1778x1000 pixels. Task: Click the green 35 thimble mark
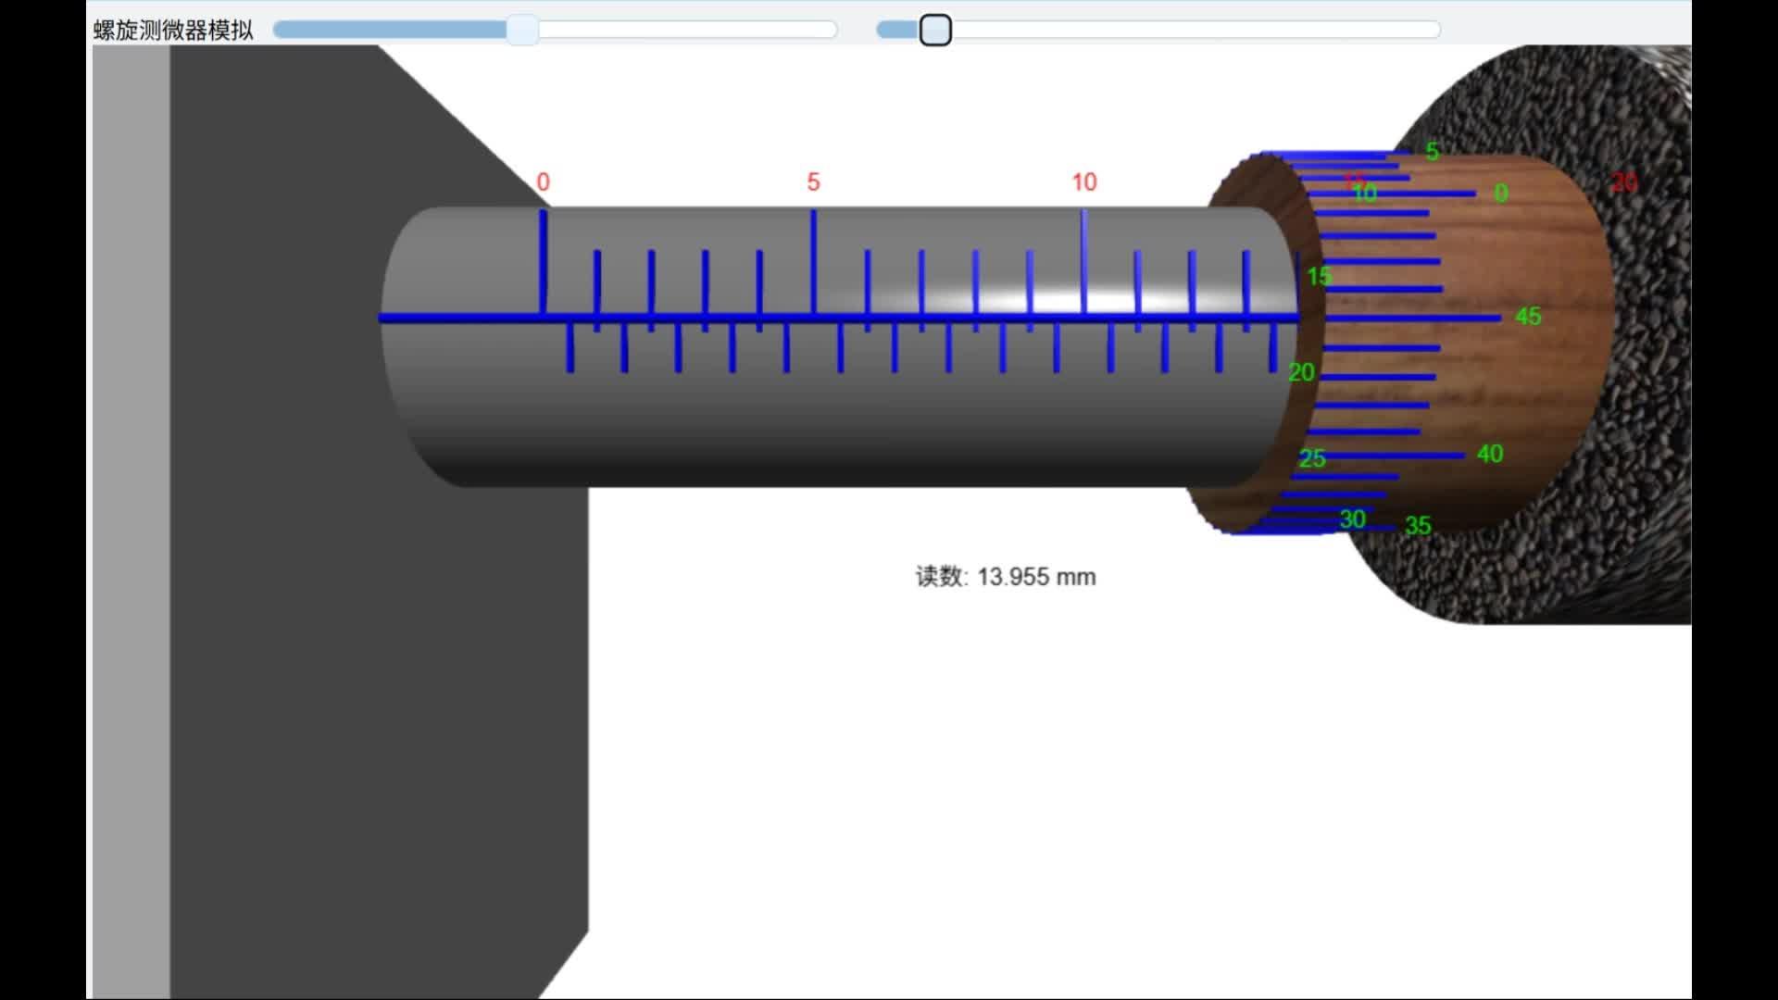coord(1418,526)
